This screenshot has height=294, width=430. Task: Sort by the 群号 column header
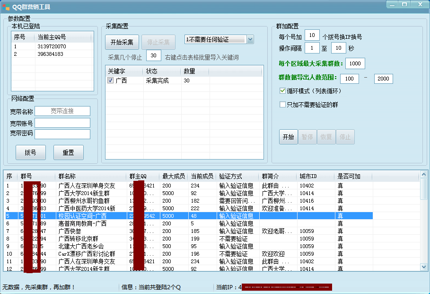click(x=36, y=176)
